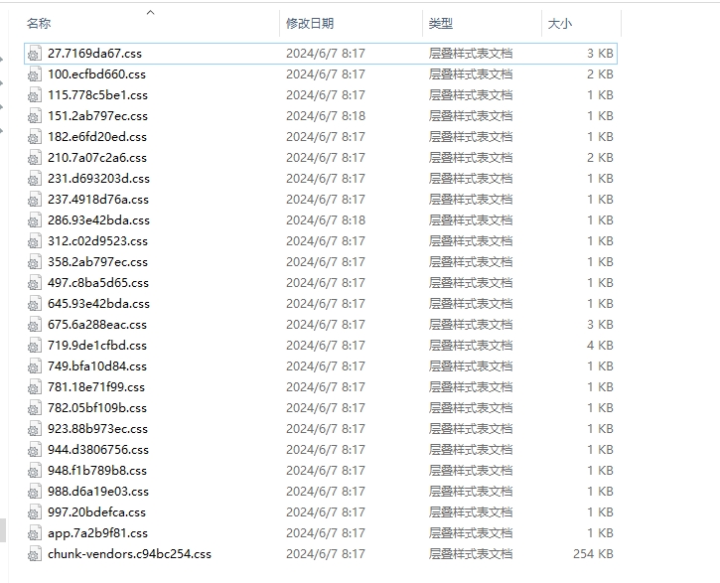Click the file icon of 923.88b973ec.css
The width and height of the screenshot is (720, 583).
pos(34,429)
